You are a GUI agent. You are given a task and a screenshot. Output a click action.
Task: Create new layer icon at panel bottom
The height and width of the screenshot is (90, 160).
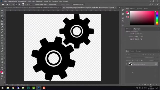coord(153,84)
